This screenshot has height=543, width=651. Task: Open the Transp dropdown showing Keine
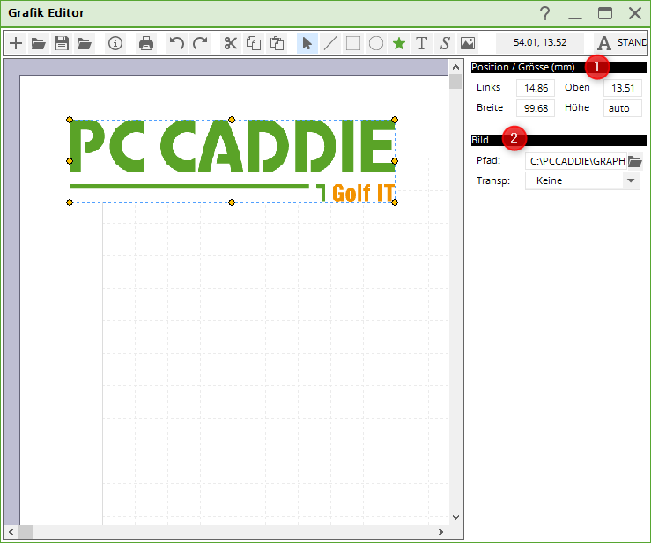[582, 181]
